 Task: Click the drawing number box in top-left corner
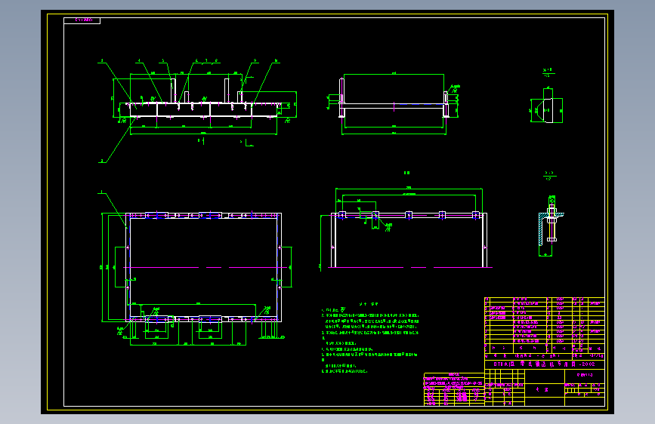(82, 20)
